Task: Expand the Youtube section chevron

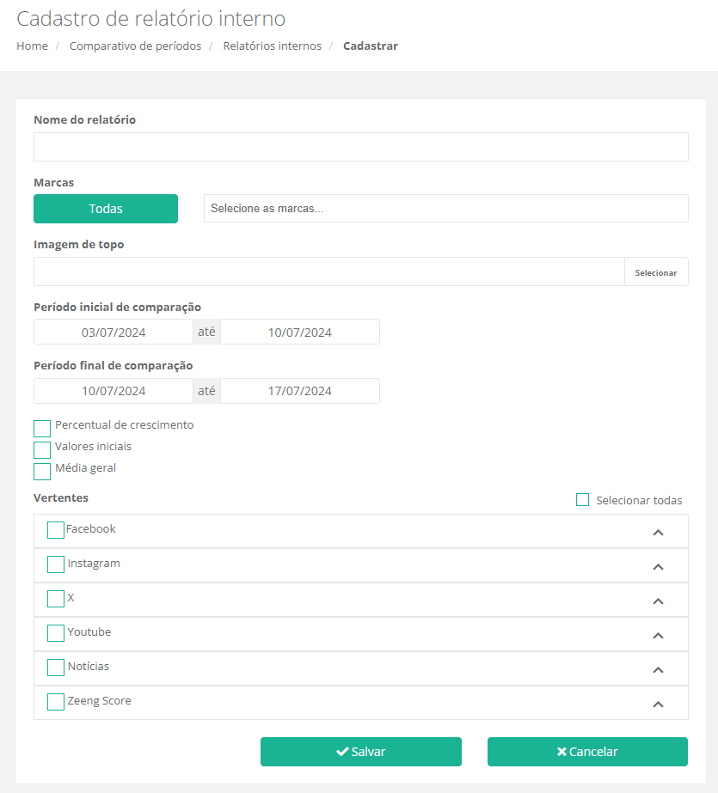Action: pyautogui.click(x=658, y=636)
